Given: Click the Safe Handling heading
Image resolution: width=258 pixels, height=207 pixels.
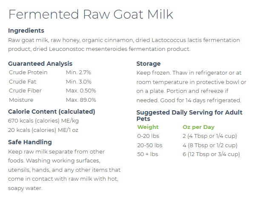Looking at the screenshot, I should point(30,142).
